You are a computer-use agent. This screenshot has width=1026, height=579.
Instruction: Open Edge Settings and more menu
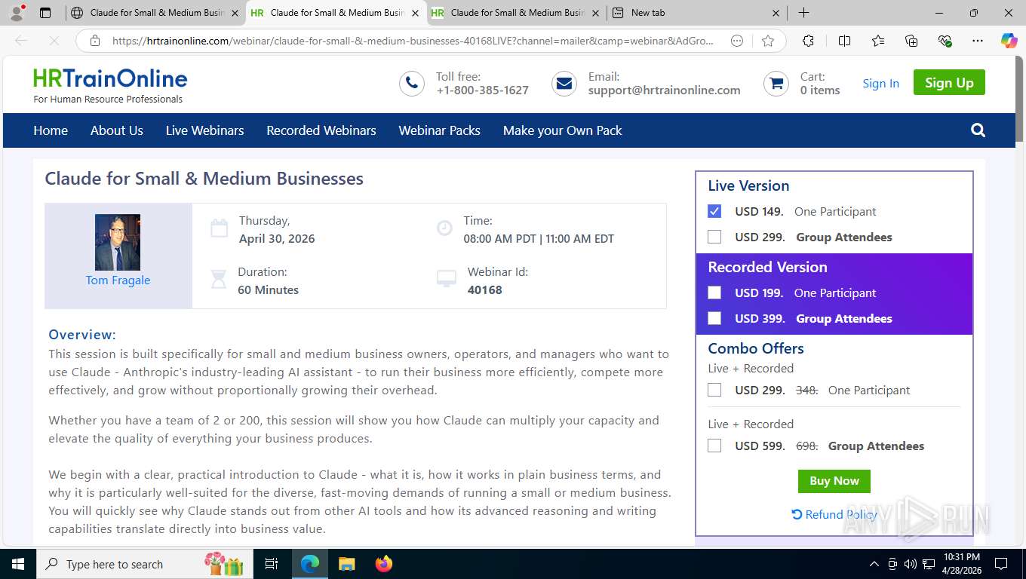click(978, 41)
